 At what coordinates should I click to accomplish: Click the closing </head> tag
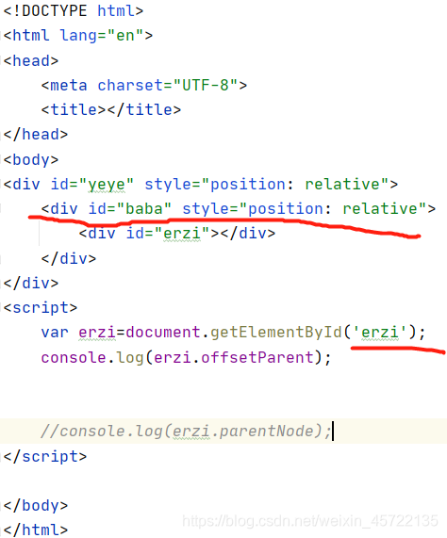click(36, 134)
